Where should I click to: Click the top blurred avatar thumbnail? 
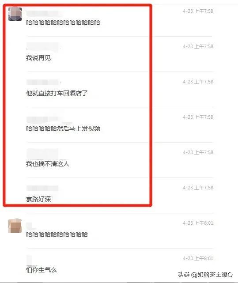pyautogui.click(x=15, y=14)
